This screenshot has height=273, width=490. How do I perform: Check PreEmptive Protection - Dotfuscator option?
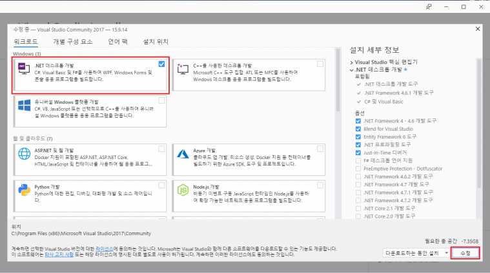coord(358,169)
